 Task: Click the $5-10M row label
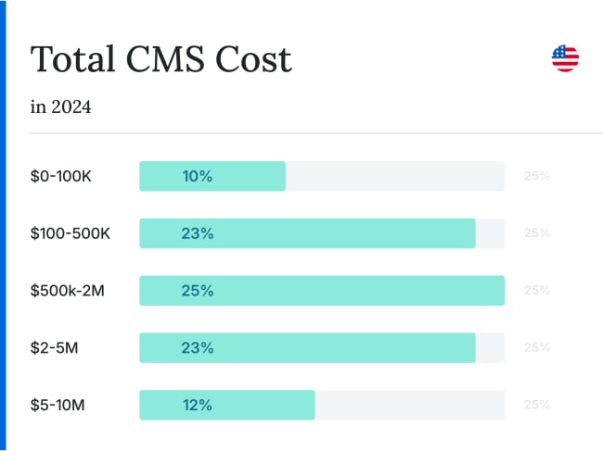click(58, 405)
